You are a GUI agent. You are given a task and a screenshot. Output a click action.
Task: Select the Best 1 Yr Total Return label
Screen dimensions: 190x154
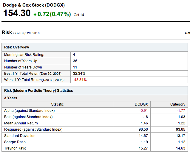[x=33, y=74]
